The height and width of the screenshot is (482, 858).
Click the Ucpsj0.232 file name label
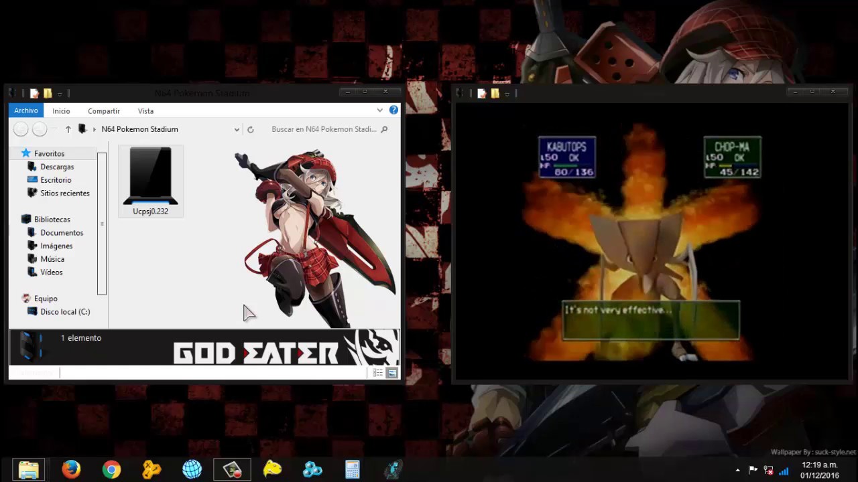click(x=151, y=211)
